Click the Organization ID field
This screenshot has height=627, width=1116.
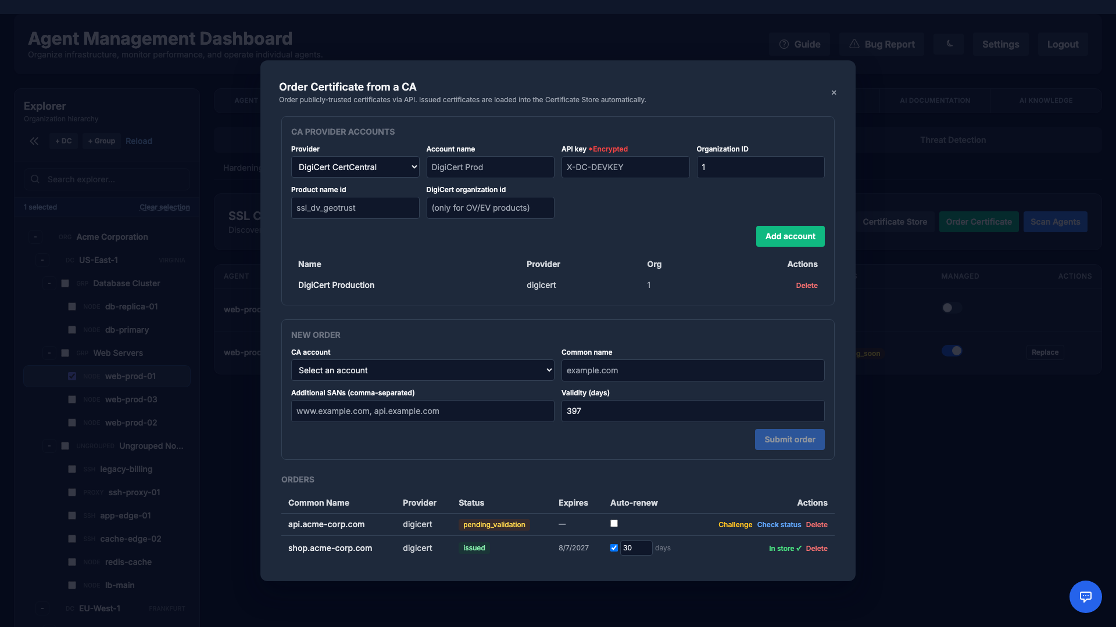point(760,167)
